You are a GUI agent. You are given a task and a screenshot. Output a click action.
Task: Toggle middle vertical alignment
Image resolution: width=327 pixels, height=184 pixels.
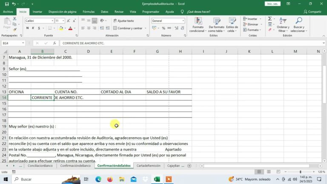click(x=89, y=20)
